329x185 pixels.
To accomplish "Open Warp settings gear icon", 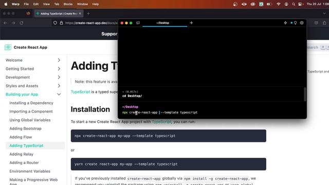I will [302, 23].
